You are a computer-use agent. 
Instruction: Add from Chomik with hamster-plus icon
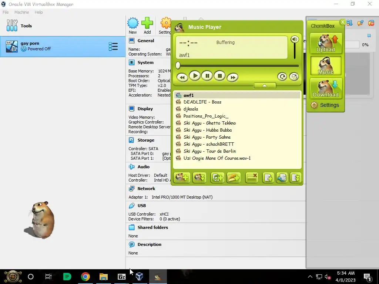click(x=182, y=178)
